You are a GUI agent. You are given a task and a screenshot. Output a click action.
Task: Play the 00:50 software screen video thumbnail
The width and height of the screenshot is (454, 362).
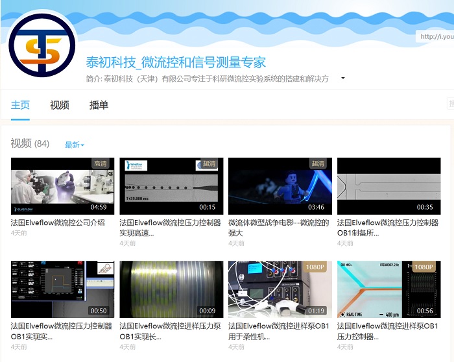pyautogui.click(x=62, y=289)
